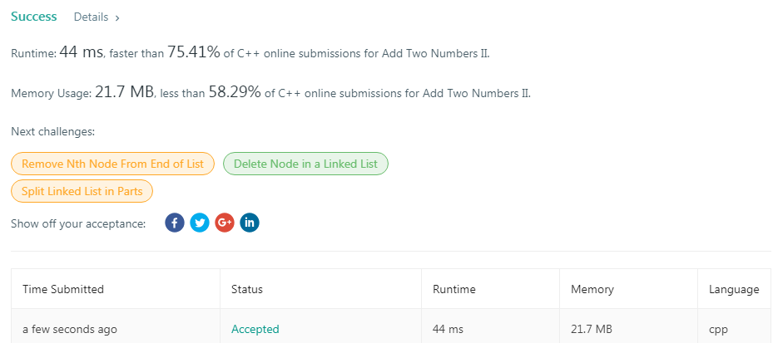Click the 44 ms runtime table cell

pos(449,329)
